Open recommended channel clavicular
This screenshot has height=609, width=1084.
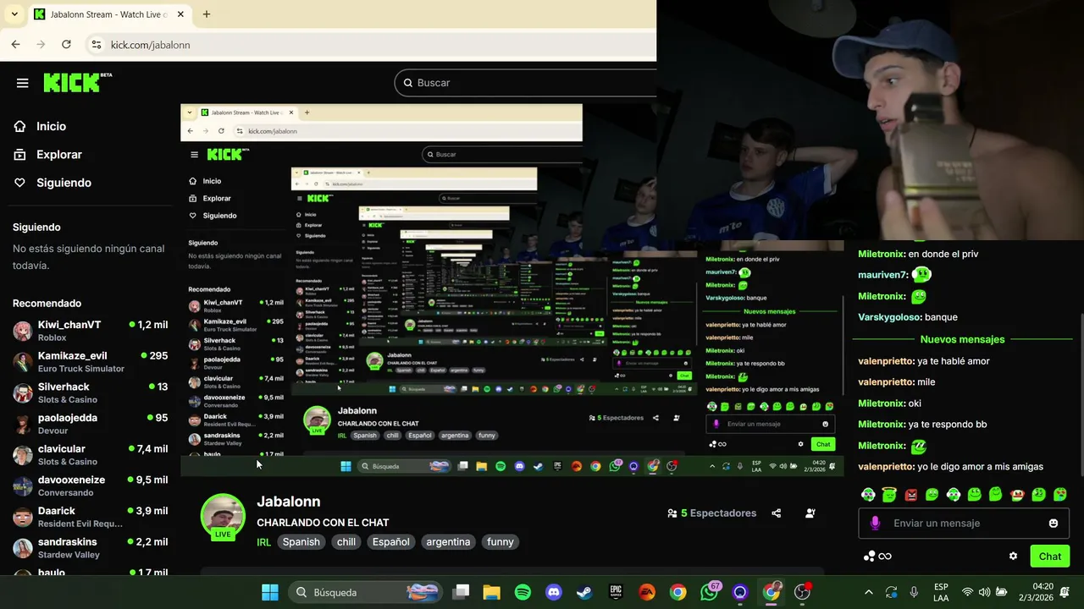pos(90,455)
